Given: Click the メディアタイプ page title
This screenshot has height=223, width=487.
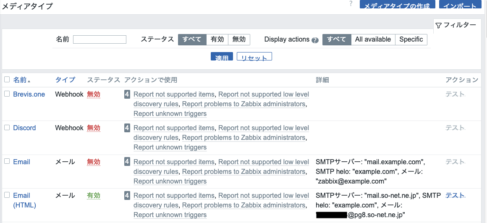Looking at the screenshot, I should pos(27,6).
